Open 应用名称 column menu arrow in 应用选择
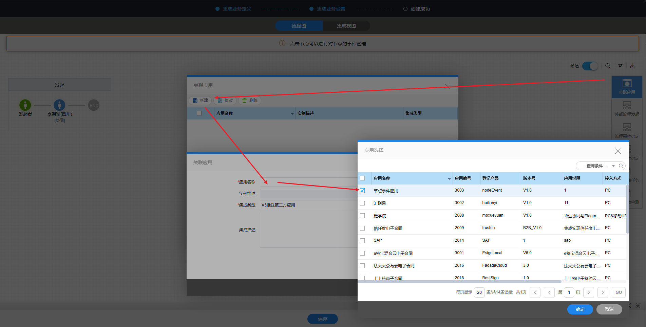This screenshot has height=327, width=646. (x=449, y=179)
